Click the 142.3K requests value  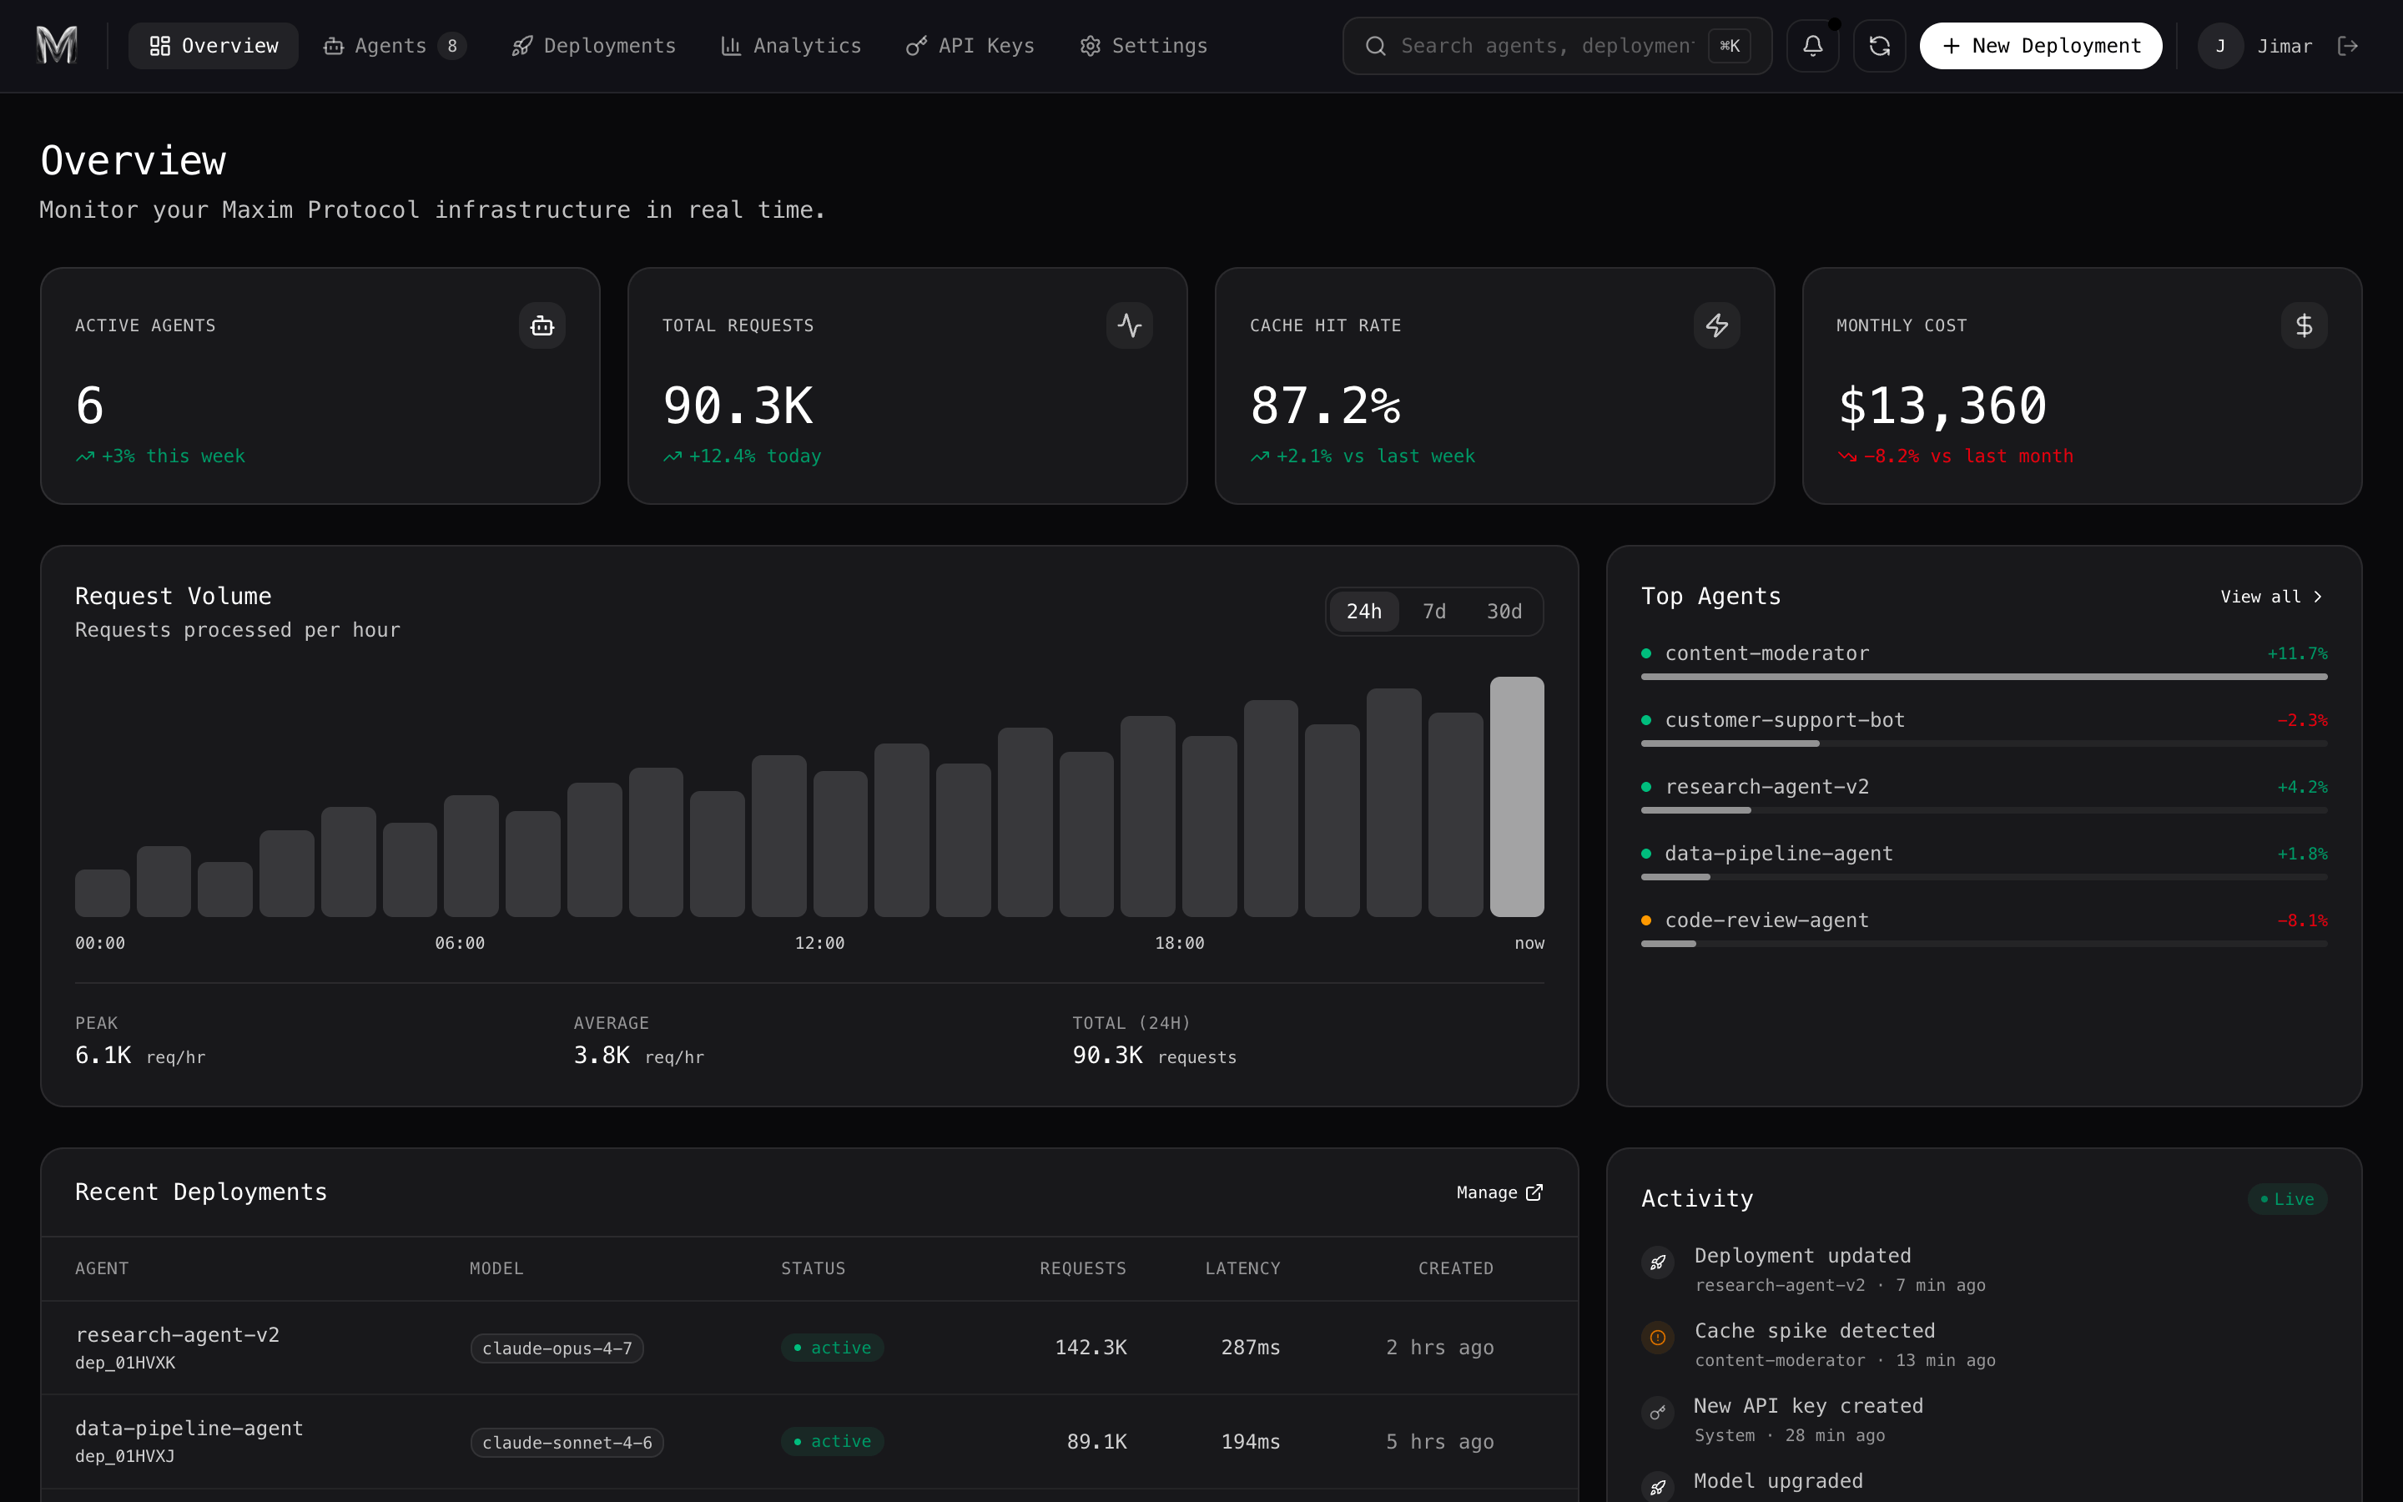click(1091, 1347)
